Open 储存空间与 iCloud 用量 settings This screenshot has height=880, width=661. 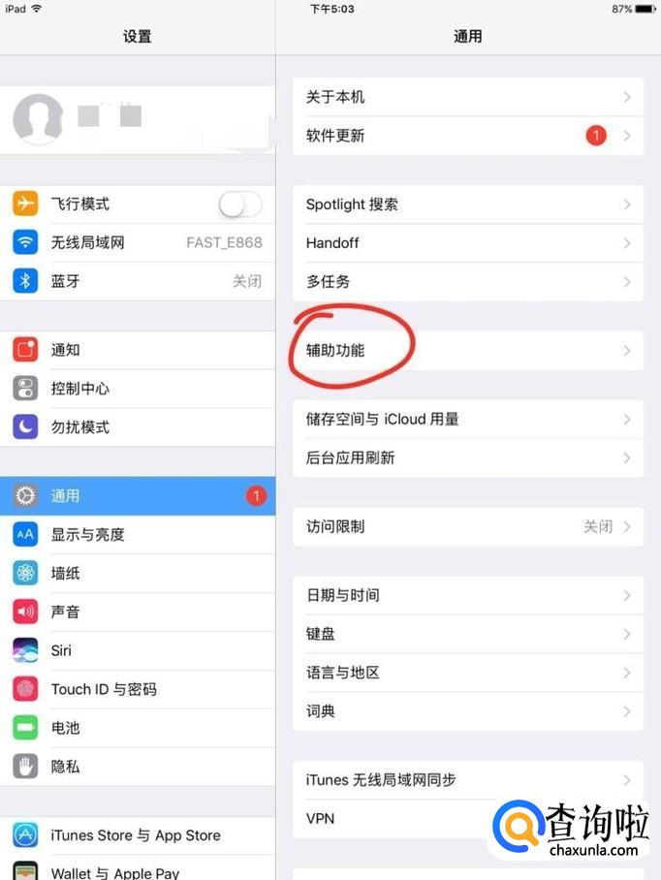468,420
